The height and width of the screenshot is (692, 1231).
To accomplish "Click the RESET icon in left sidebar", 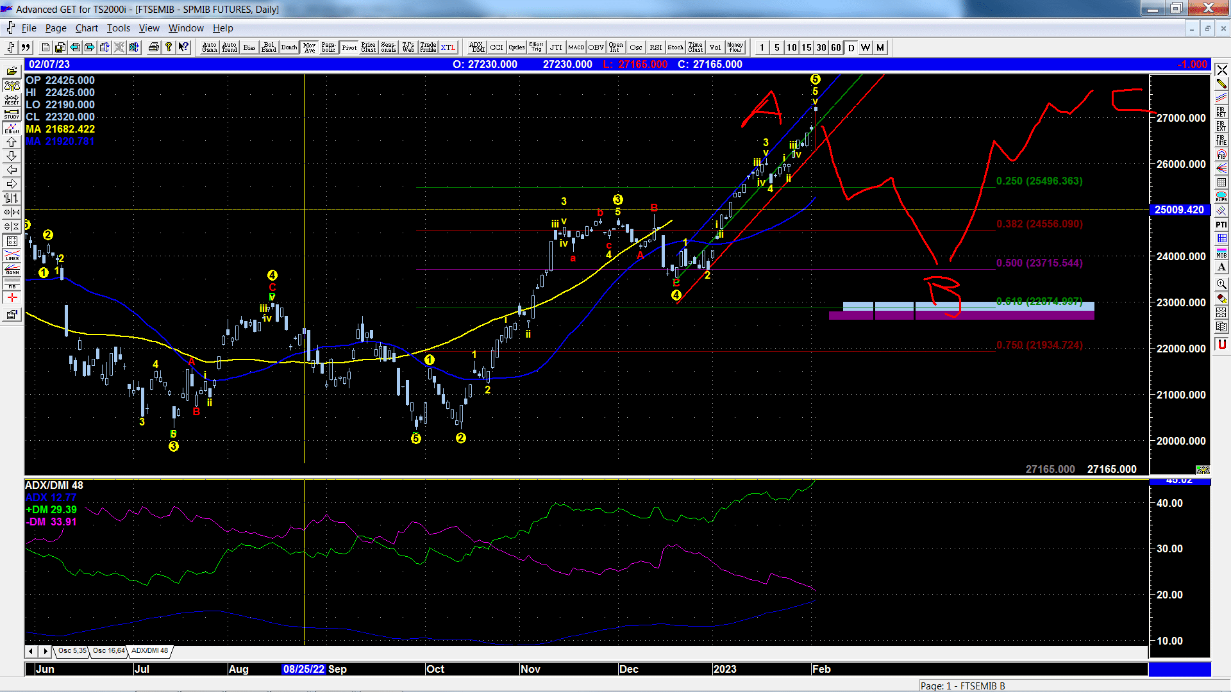I will pos(12,99).
